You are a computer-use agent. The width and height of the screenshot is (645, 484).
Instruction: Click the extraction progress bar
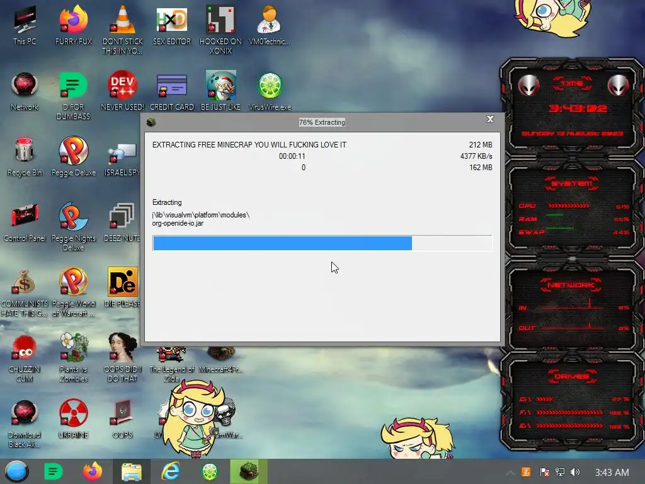point(322,243)
